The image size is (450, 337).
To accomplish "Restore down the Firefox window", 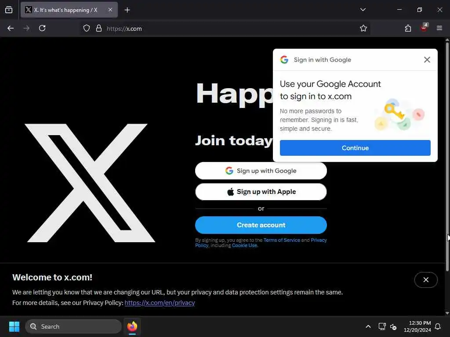I will (x=420, y=10).
